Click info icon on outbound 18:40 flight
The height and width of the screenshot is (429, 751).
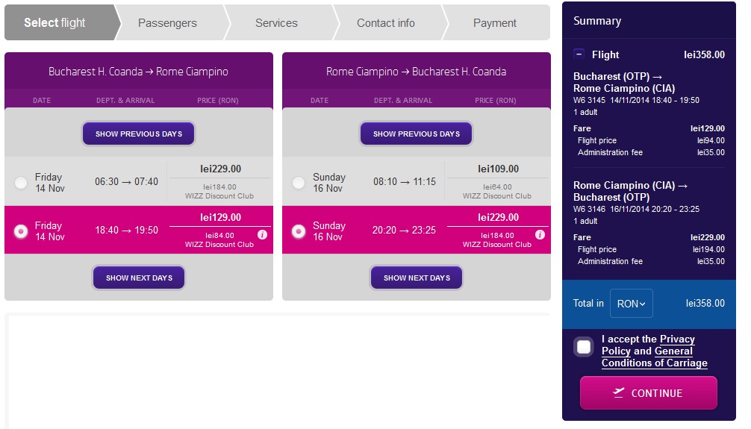tap(262, 234)
